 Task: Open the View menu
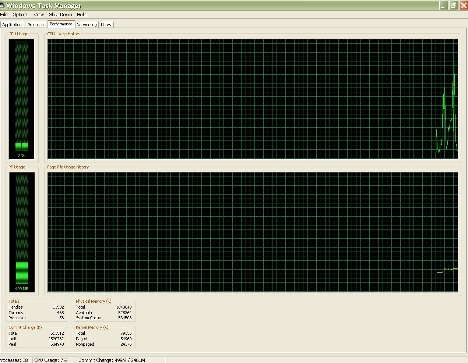tap(39, 15)
